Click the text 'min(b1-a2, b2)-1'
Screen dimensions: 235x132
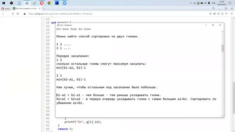[x=71, y=68]
